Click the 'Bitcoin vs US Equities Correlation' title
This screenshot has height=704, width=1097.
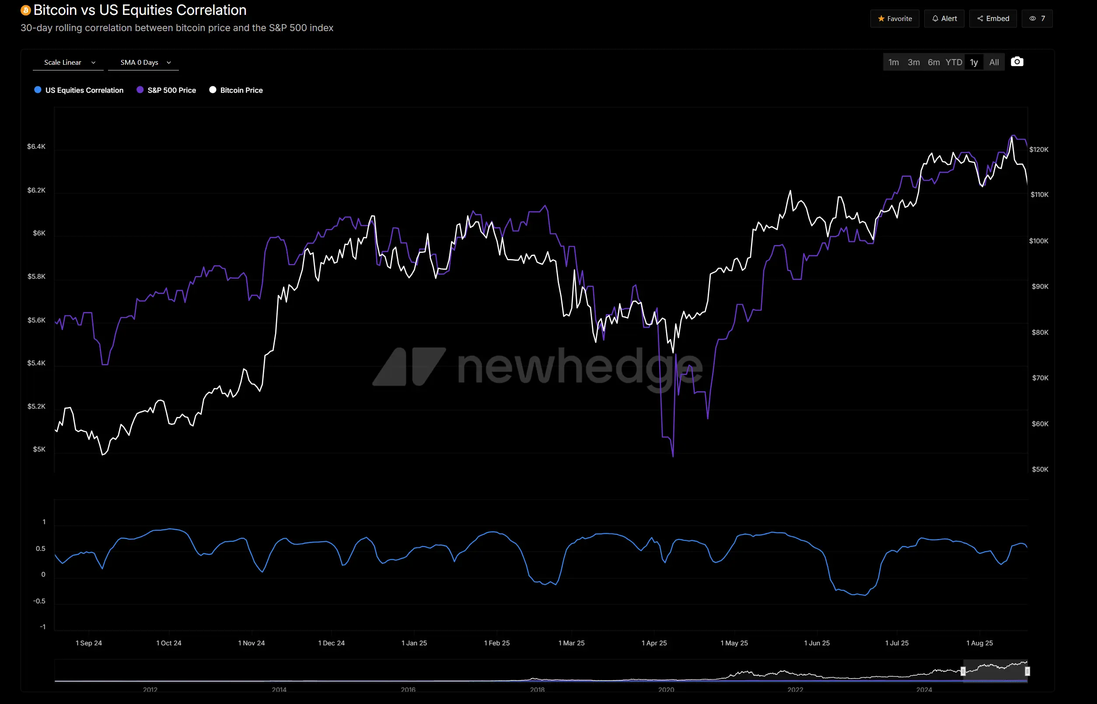click(x=140, y=10)
